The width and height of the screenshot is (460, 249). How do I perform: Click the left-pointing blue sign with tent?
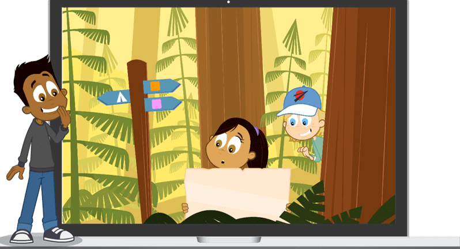[x=116, y=97]
